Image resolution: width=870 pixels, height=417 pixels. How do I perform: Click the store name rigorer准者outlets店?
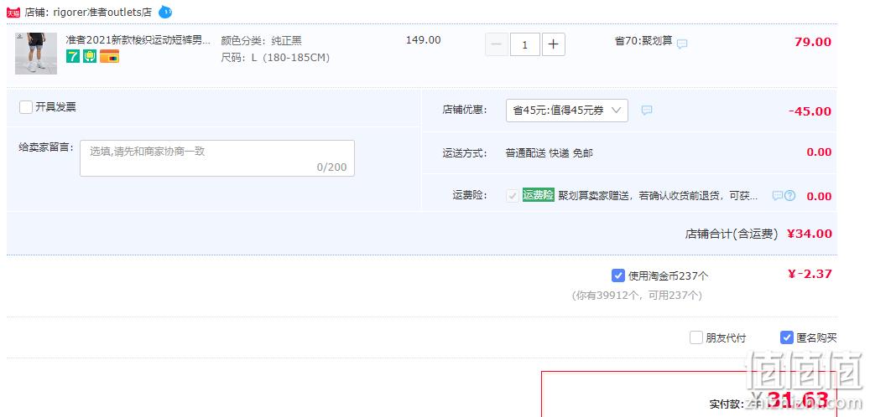102,13
